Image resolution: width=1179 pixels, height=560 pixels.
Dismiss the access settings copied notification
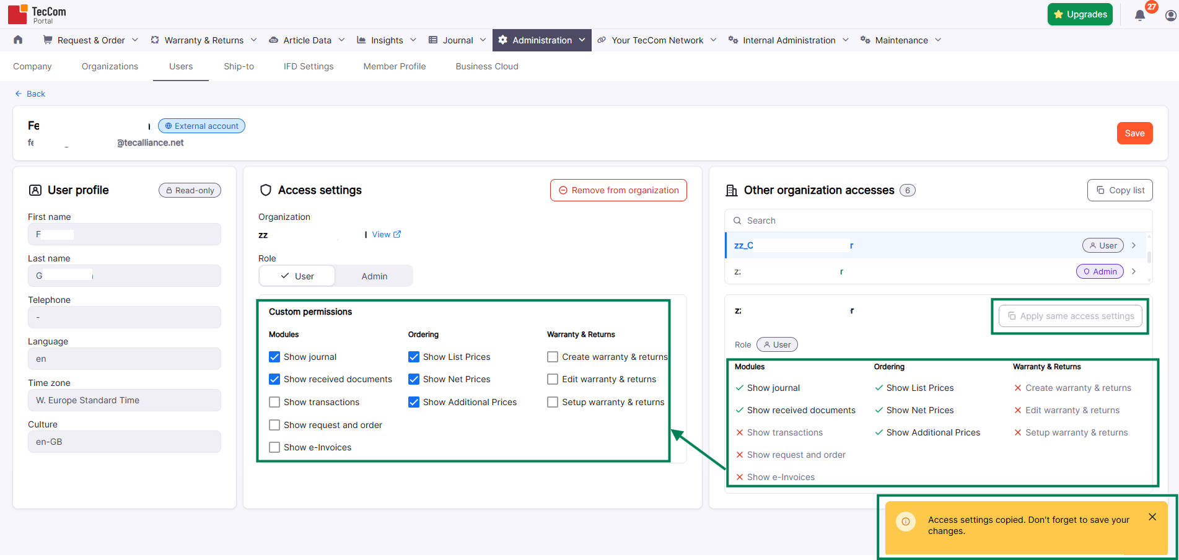pyautogui.click(x=1152, y=517)
